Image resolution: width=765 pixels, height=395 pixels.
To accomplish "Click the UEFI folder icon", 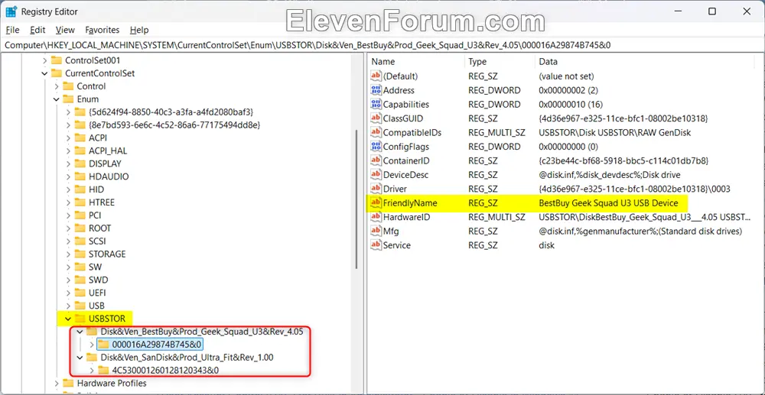I will pos(80,293).
